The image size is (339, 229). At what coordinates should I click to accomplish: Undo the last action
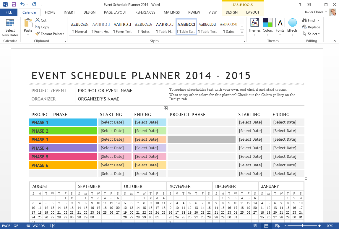click(x=22, y=4)
